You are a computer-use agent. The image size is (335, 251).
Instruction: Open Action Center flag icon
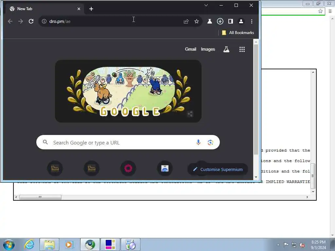pyautogui.click(x=286, y=244)
